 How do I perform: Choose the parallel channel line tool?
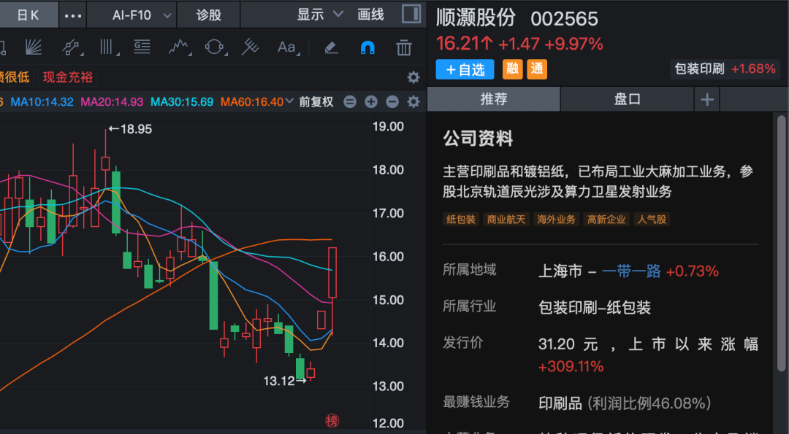tap(72, 47)
